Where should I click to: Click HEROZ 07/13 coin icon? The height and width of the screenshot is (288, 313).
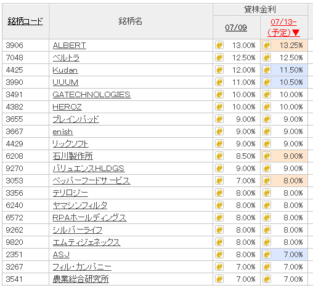pos(267,106)
